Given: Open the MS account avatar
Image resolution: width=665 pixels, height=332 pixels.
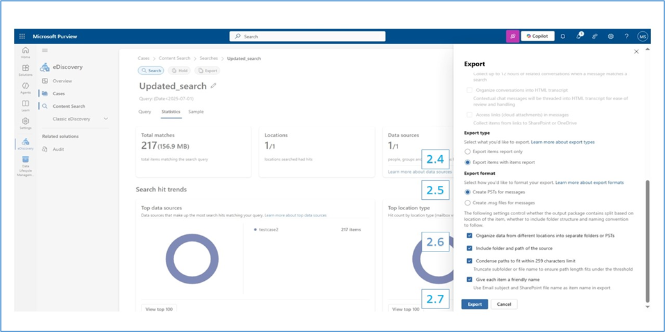Looking at the screenshot, I should pos(643,36).
